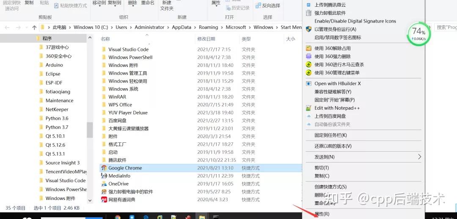This screenshot has width=457, height=219.
Task: Click the sort arrow above 名称 column
Action: (x=147, y=35)
